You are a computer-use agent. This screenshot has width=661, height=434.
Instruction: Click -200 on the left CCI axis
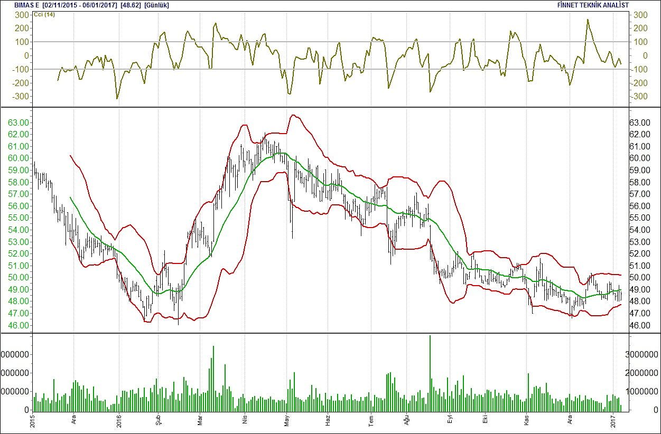20,83
